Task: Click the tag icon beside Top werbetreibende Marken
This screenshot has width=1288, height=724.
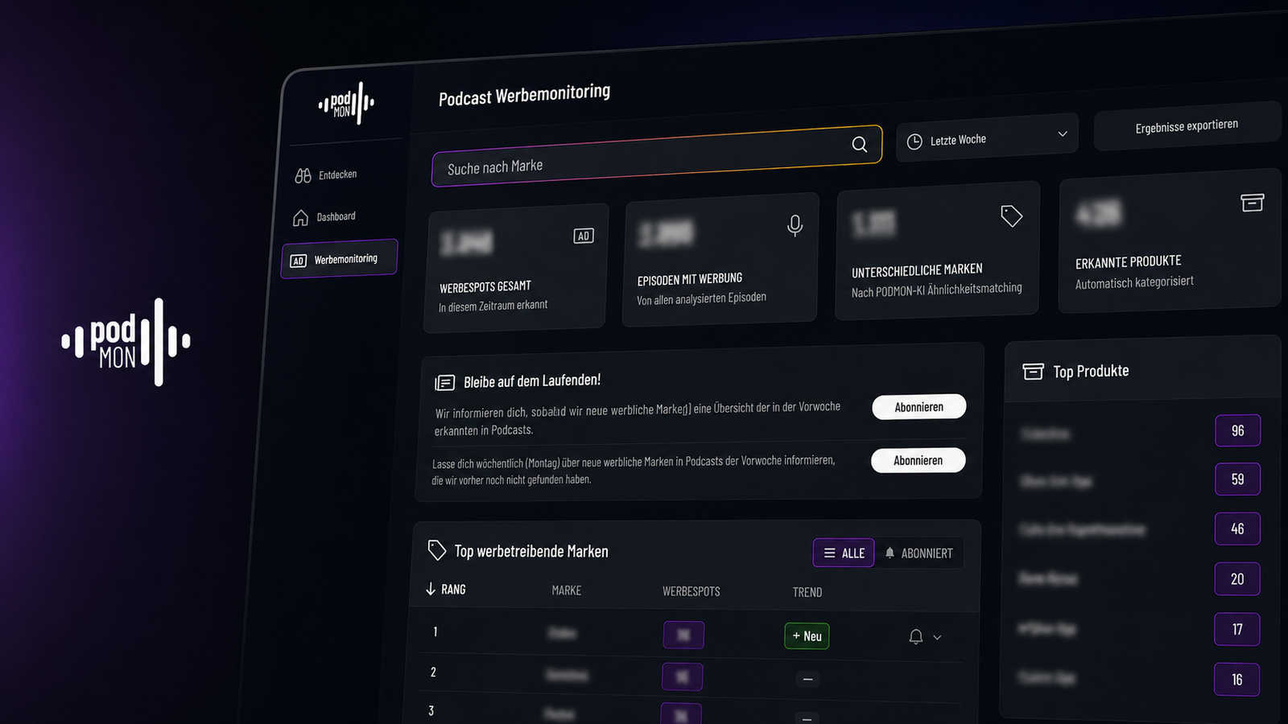Action: tap(436, 549)
